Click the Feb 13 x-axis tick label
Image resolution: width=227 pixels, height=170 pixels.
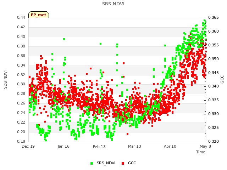pyautogui.click(x=99, y=147)
